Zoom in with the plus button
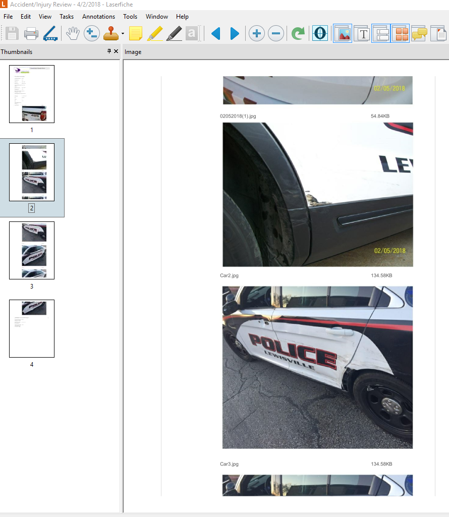The image size is (449, 517). click(x=257, y=33)
